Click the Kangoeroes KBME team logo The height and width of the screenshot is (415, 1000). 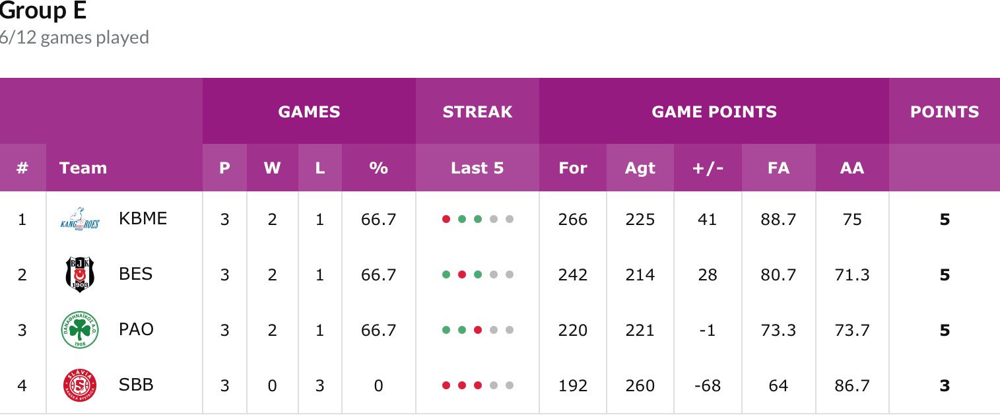(79, 219)
